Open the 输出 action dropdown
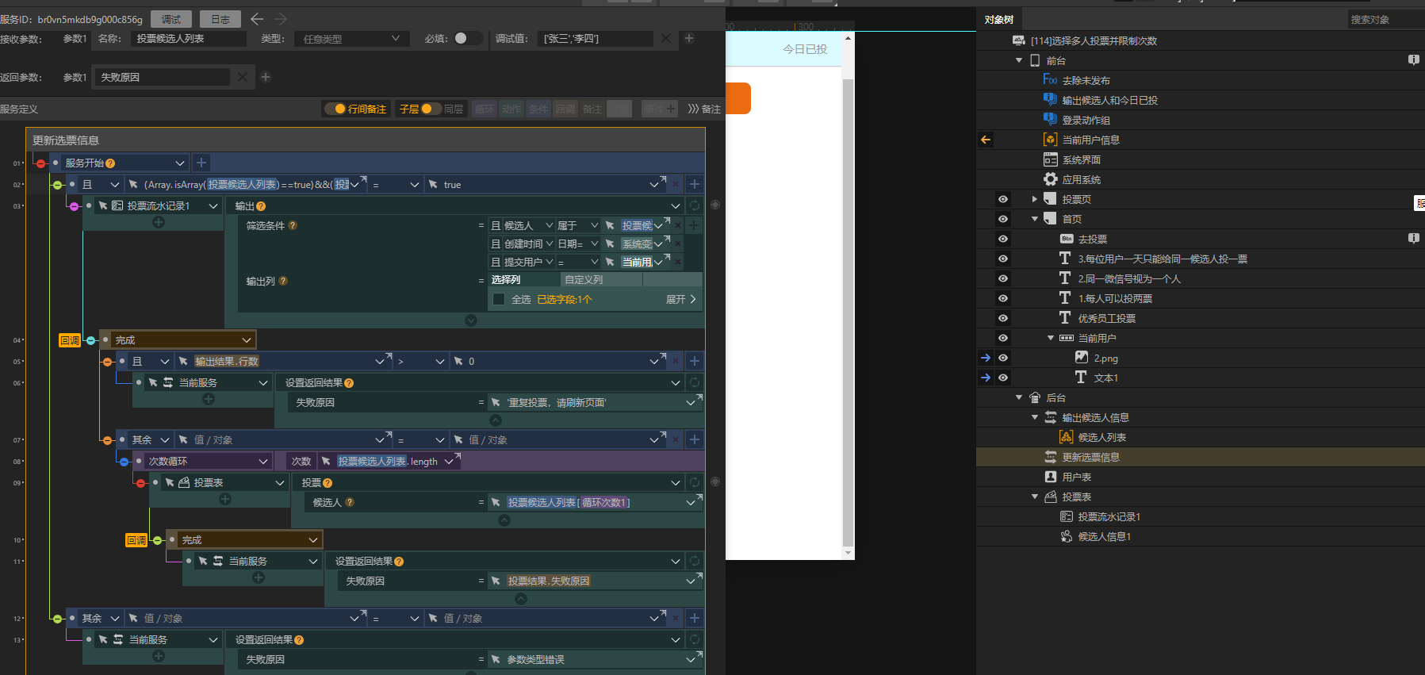 click(676, 205)
